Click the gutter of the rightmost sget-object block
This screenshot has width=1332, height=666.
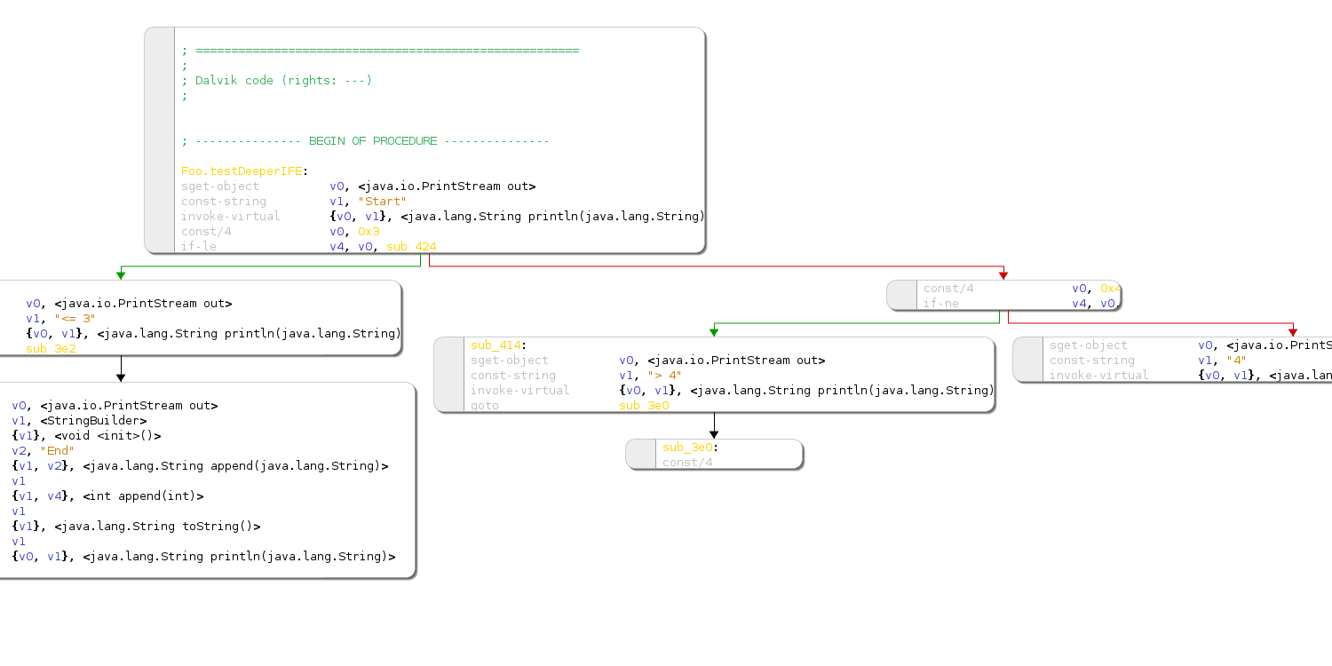tap(1027, 360)
